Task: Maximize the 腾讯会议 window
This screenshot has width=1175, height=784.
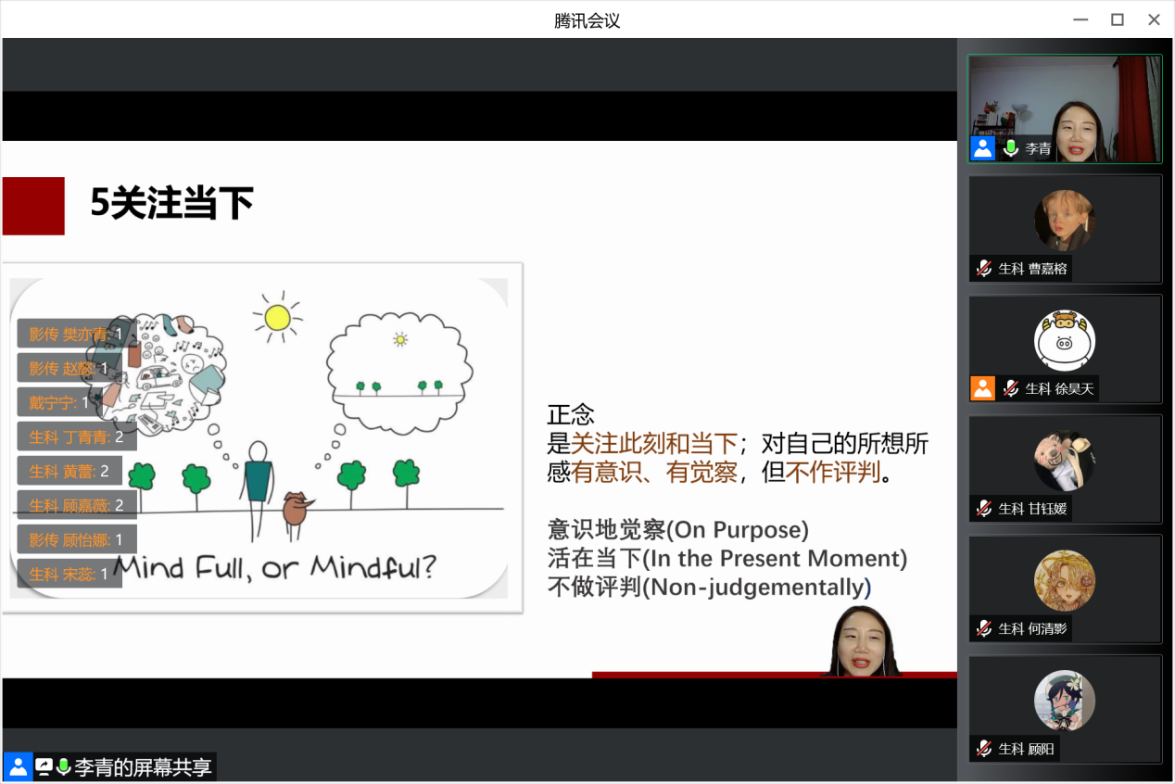Action: coord(1118,19)
